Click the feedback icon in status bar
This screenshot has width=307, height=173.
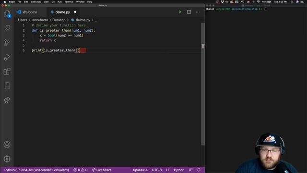tap(190, 170)
